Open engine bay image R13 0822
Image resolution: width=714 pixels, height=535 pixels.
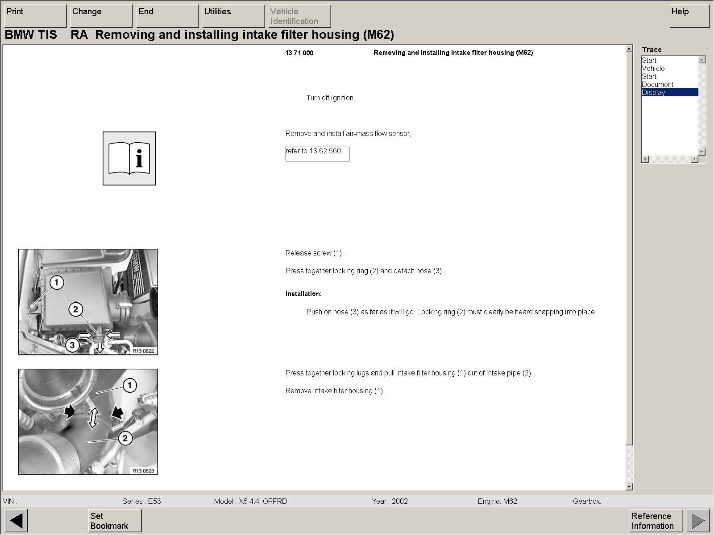point(88,302)
